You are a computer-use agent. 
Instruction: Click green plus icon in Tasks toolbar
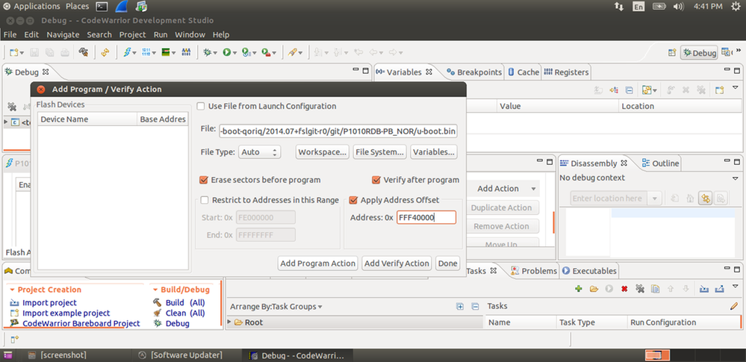click(579, 288)
